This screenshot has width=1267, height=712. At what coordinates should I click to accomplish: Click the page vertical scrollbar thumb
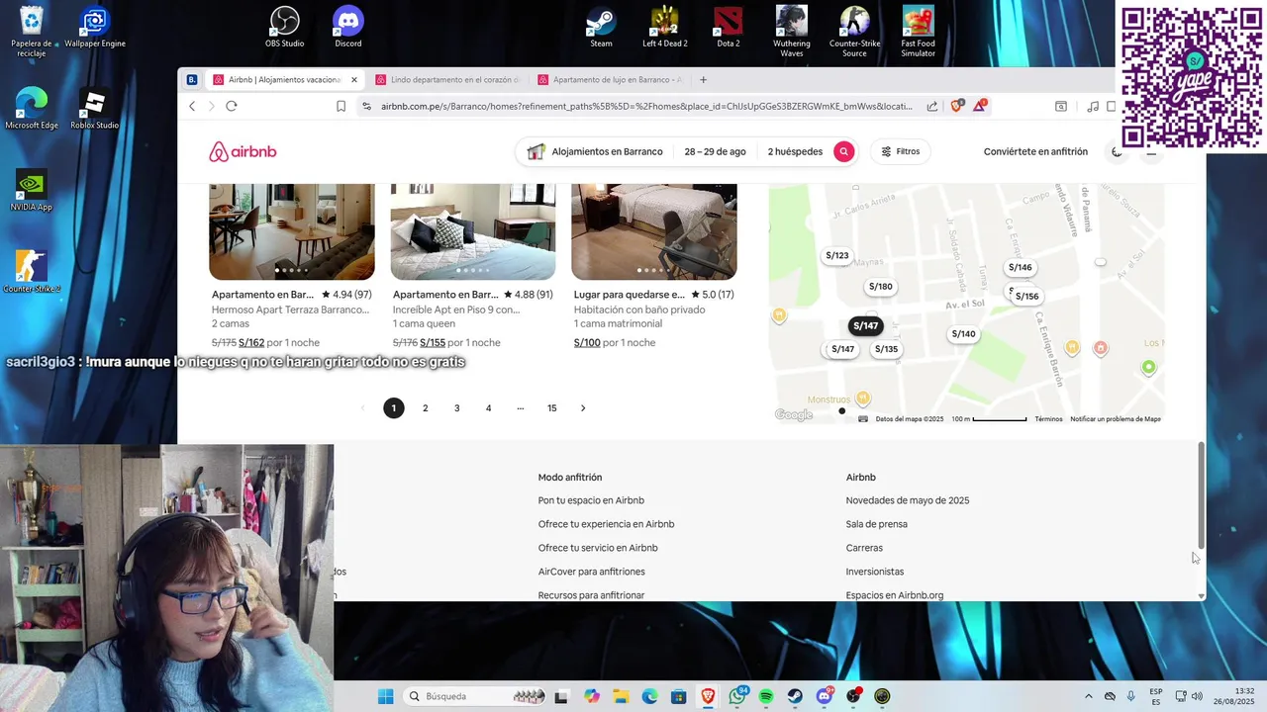[1202, 495]
